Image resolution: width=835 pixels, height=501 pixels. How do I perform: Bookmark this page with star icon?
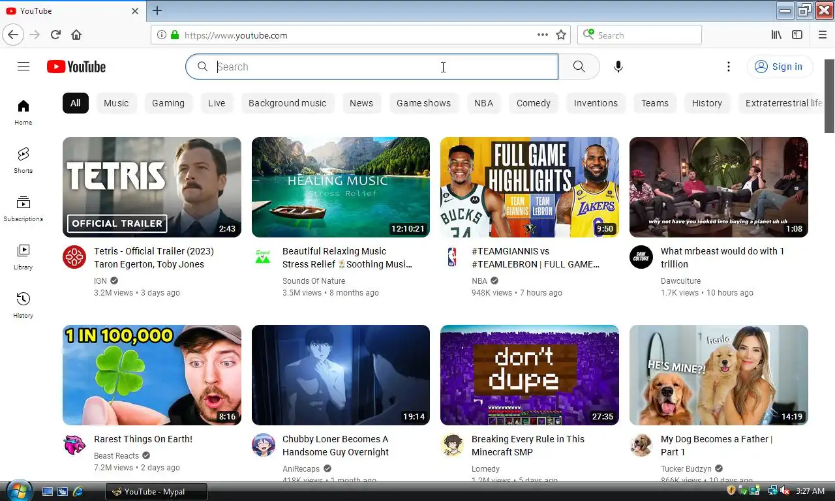tap(561, 35)
